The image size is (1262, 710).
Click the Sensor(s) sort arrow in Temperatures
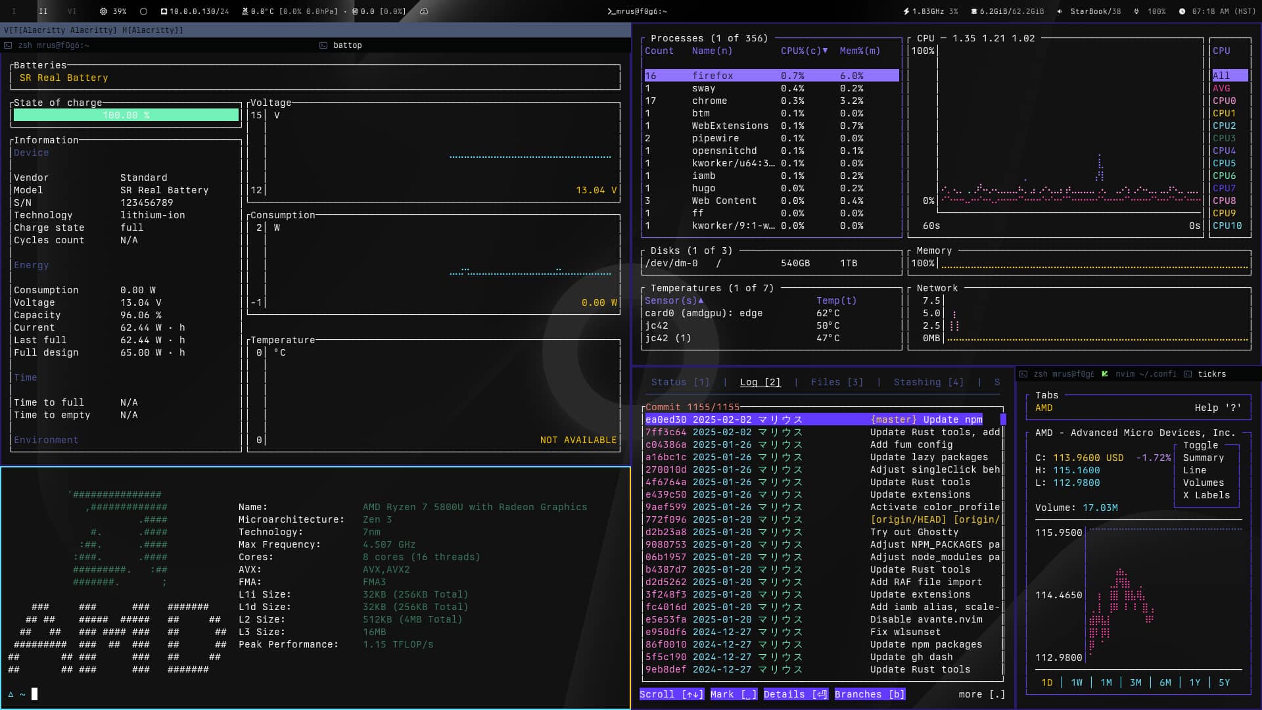tap(701, 300)
